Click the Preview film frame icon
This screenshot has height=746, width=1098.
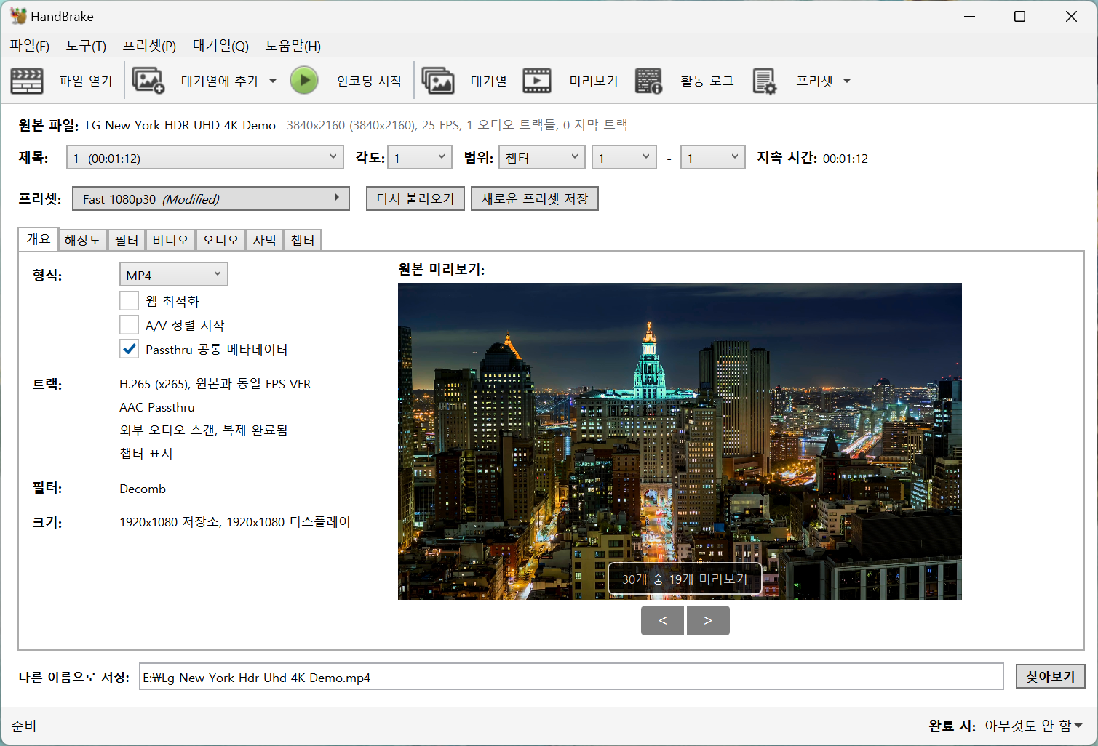tap(537, 81)
